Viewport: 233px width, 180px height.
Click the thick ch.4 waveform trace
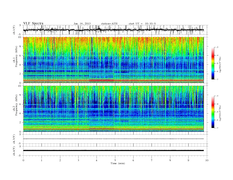pos(113,151)
